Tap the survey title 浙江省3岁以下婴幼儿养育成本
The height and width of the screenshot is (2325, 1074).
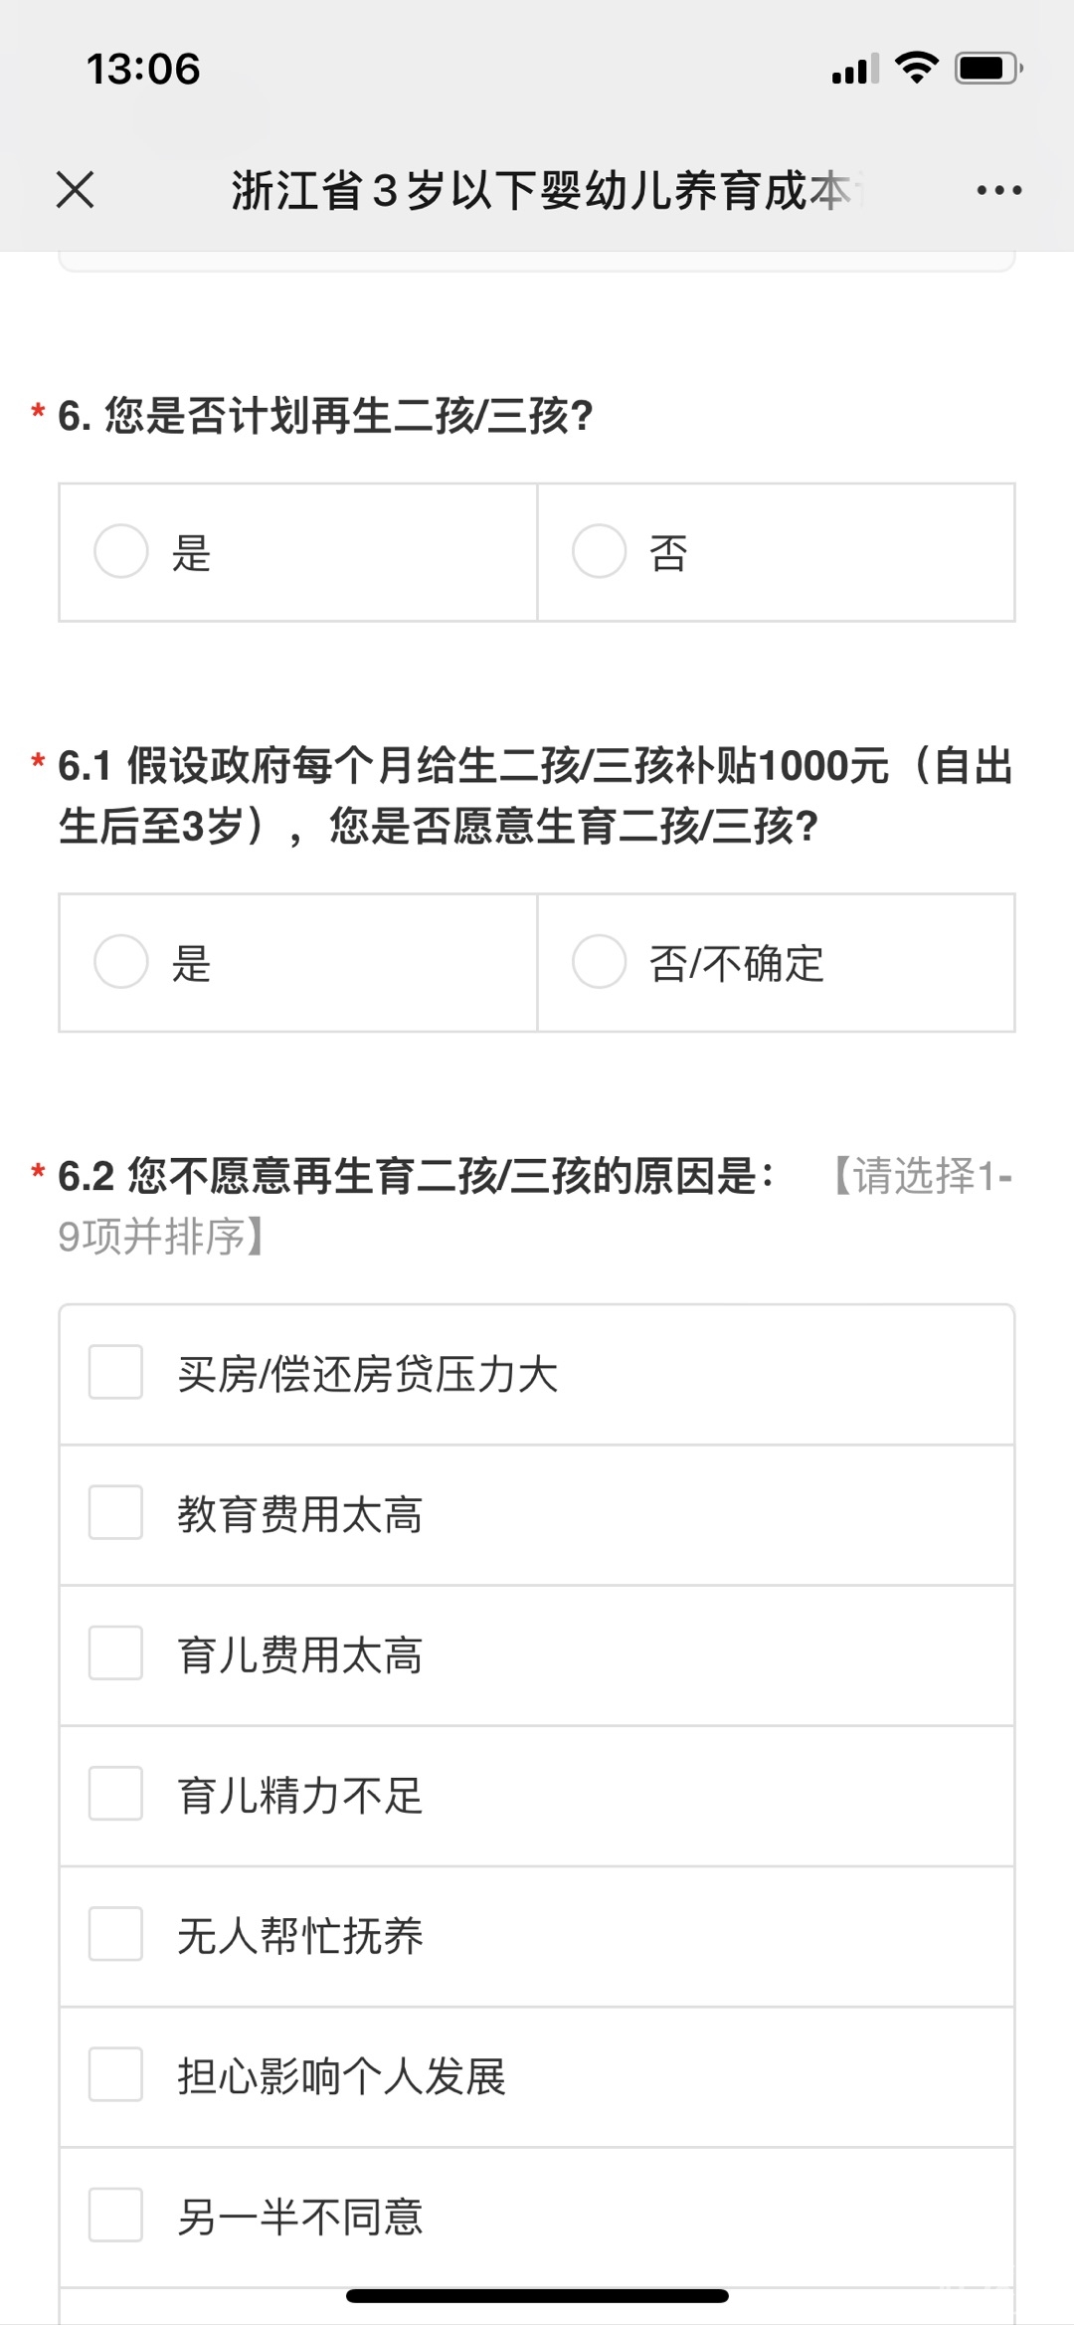pyautogui.click(x=542, y=190)
